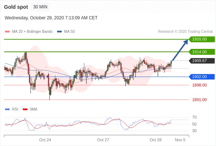
Task: Click the green 1920.00 target price tag
Action: click(x=202, y=39)
